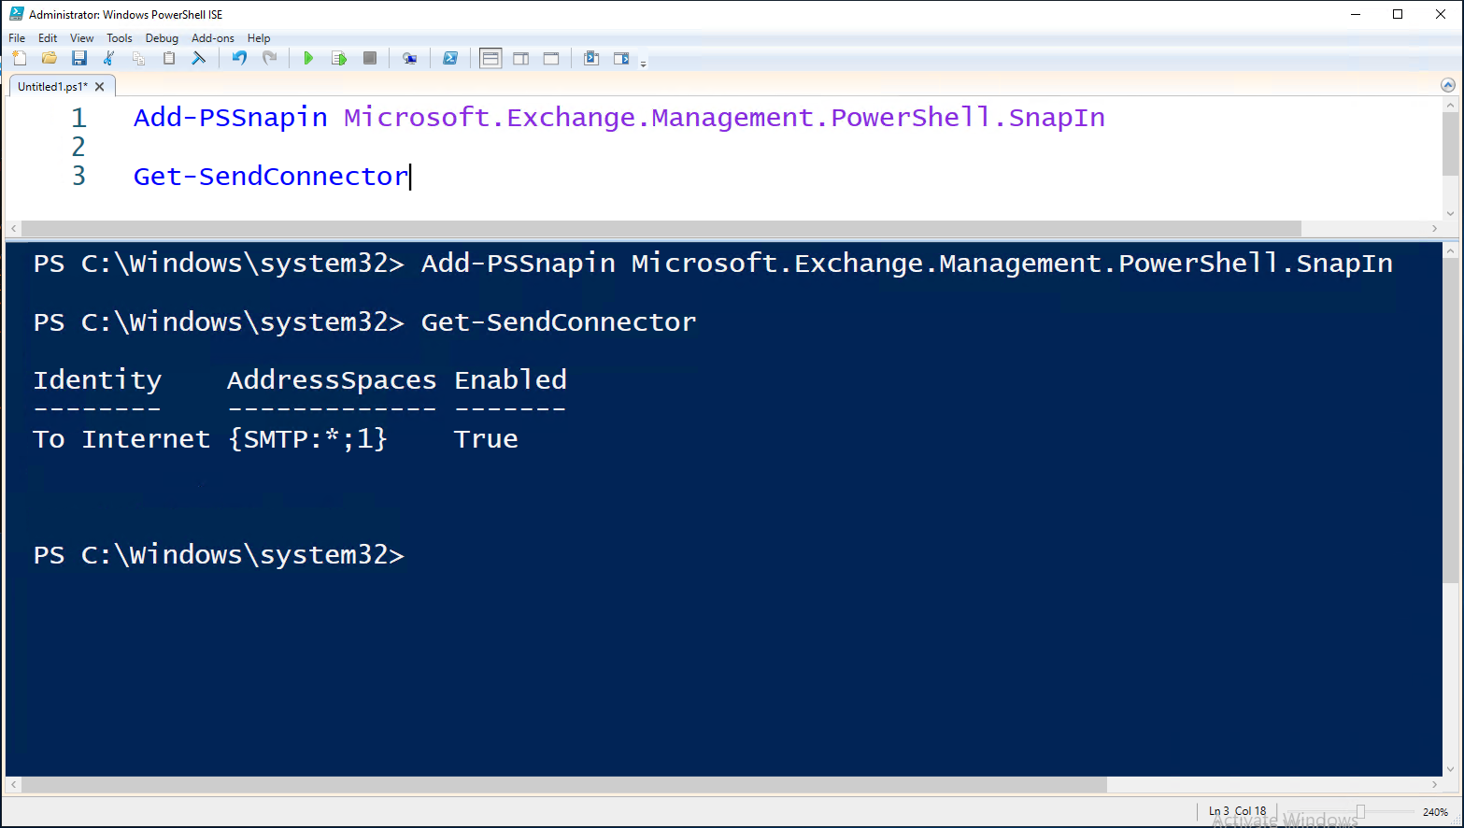This screenshot has height=828, width=1464.
Task: Click the Redo icon
Action: [x=270, y=57]
